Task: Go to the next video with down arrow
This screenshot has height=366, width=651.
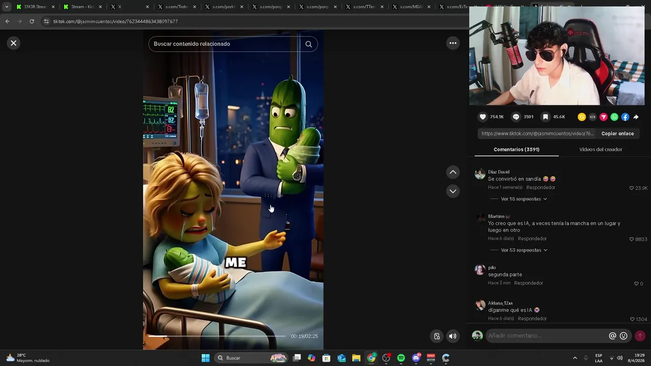Action: [x=453, y=191]
